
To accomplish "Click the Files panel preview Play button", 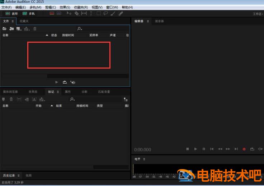I will click(x=57, y=82).
